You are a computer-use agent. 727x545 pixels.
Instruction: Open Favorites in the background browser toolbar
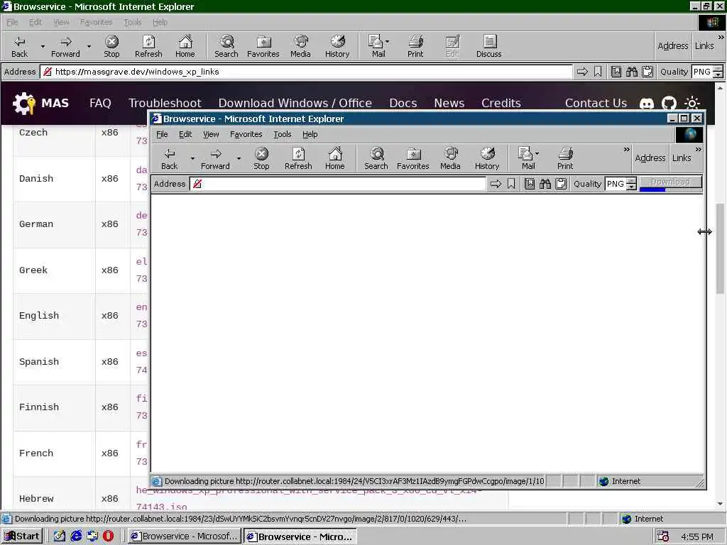tap(263, 46)
